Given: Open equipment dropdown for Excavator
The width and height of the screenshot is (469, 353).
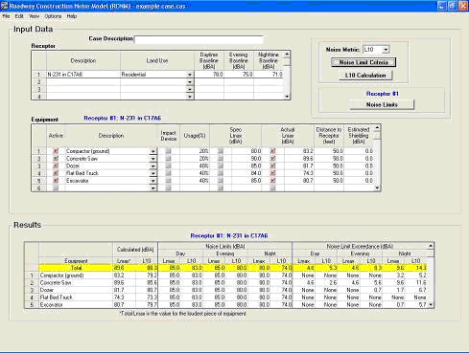Looking at the screenshot, I should (x=153, y=181).
